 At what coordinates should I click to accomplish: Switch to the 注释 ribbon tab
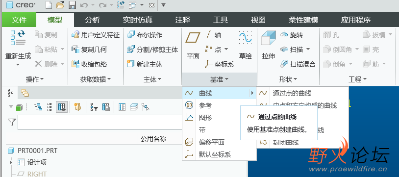(183, 20)
